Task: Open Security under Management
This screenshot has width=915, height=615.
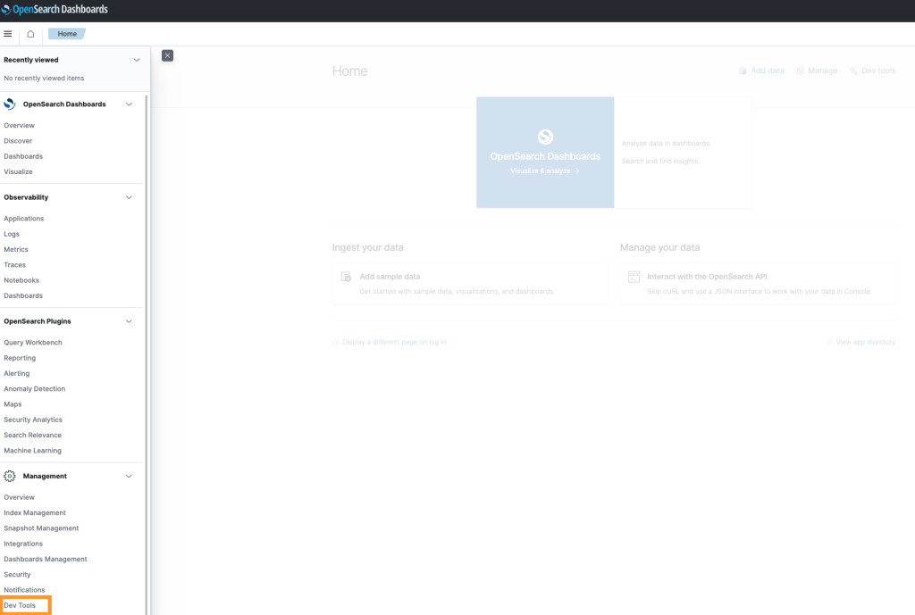Action: tap(18, 575)
